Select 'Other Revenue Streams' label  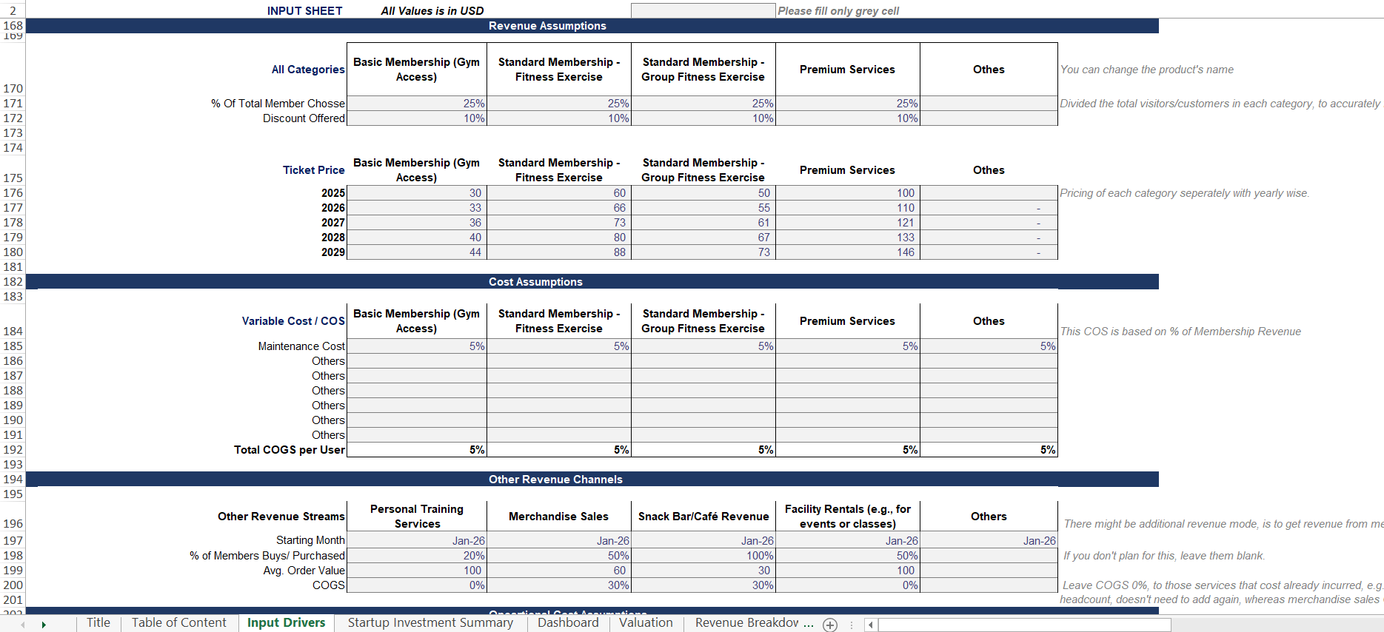pyautogui.click(x=281, y=517)
